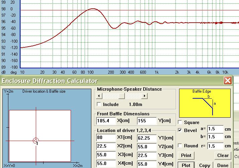Click the Microphone-Speaker Distance slider thumb
239x168 pixels.
(x=122, y=96)
